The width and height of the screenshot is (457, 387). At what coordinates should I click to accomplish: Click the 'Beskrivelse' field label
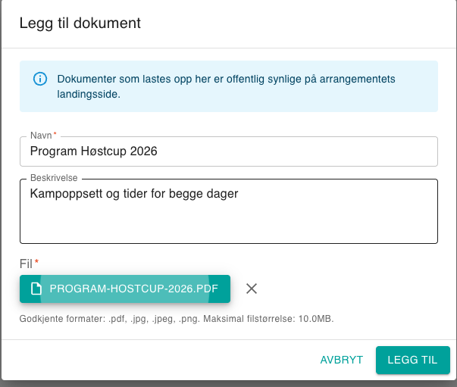(x=54, y=178)
